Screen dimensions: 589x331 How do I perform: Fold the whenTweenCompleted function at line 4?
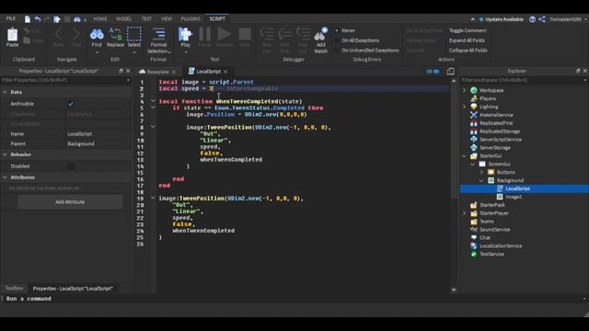[x=153, y=101]
